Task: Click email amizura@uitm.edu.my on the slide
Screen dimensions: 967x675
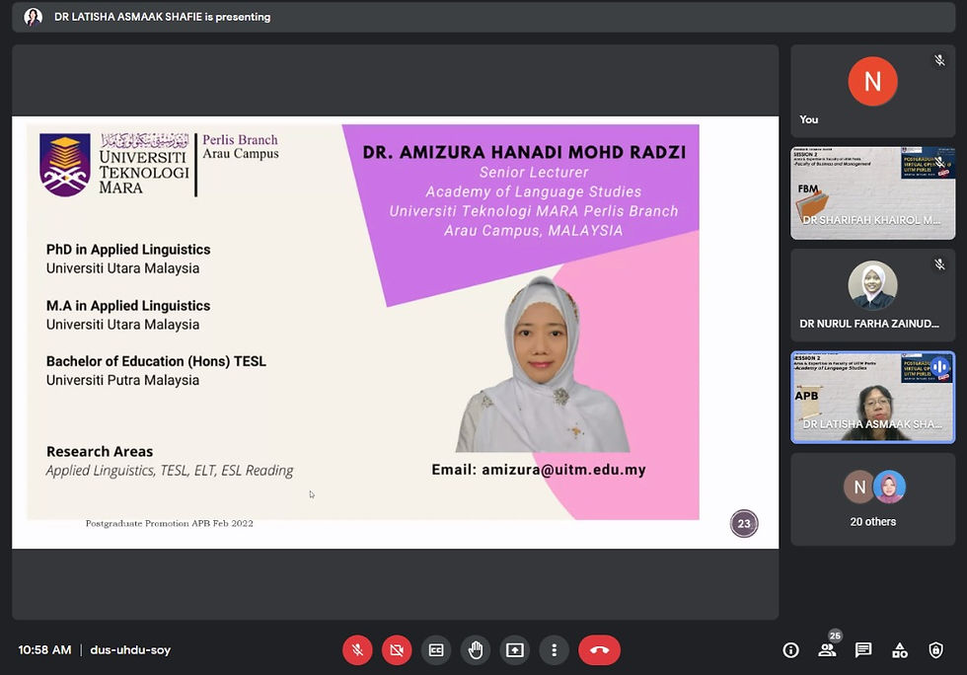Action: click(563, 470)
